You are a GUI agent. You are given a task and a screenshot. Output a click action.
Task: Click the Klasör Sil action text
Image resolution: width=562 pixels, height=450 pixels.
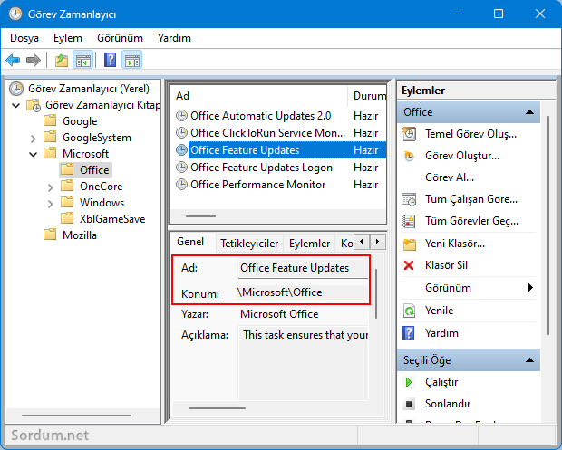coord(446,265)
